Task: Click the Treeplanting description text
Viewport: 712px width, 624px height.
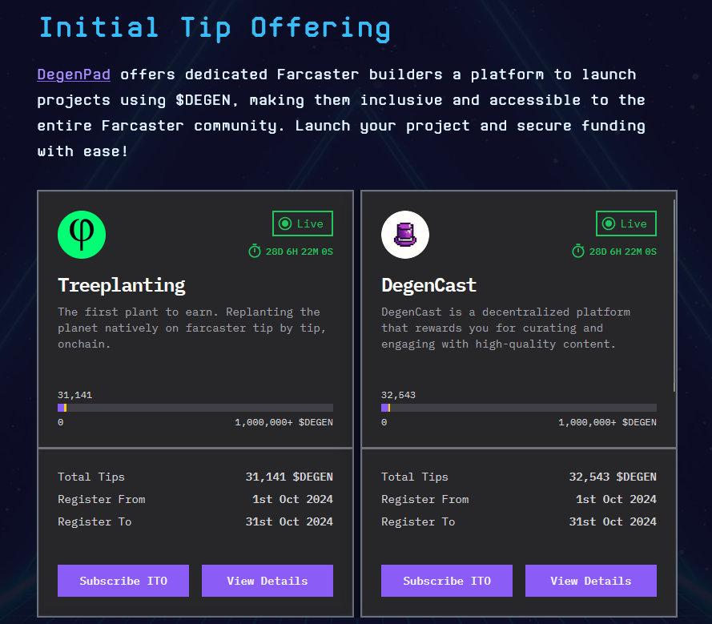Action: coord(192,328)
